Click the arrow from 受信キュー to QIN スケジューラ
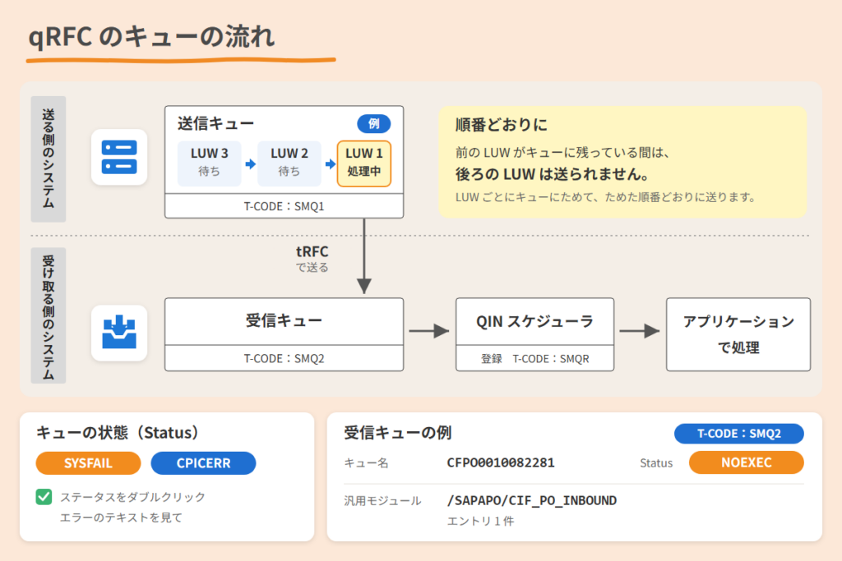 pyautogui.click(x=428, y=331)
